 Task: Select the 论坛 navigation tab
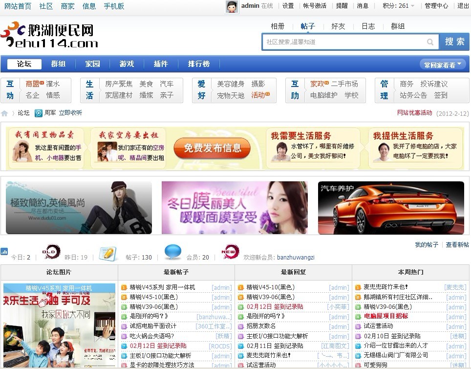coord(24,64)
